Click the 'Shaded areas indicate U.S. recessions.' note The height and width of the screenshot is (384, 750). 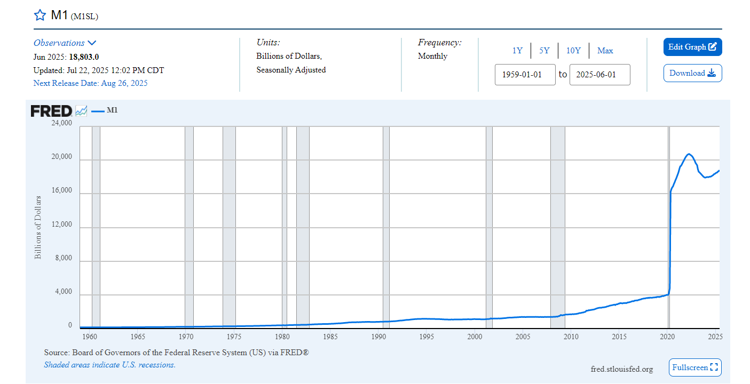(109, 365)
